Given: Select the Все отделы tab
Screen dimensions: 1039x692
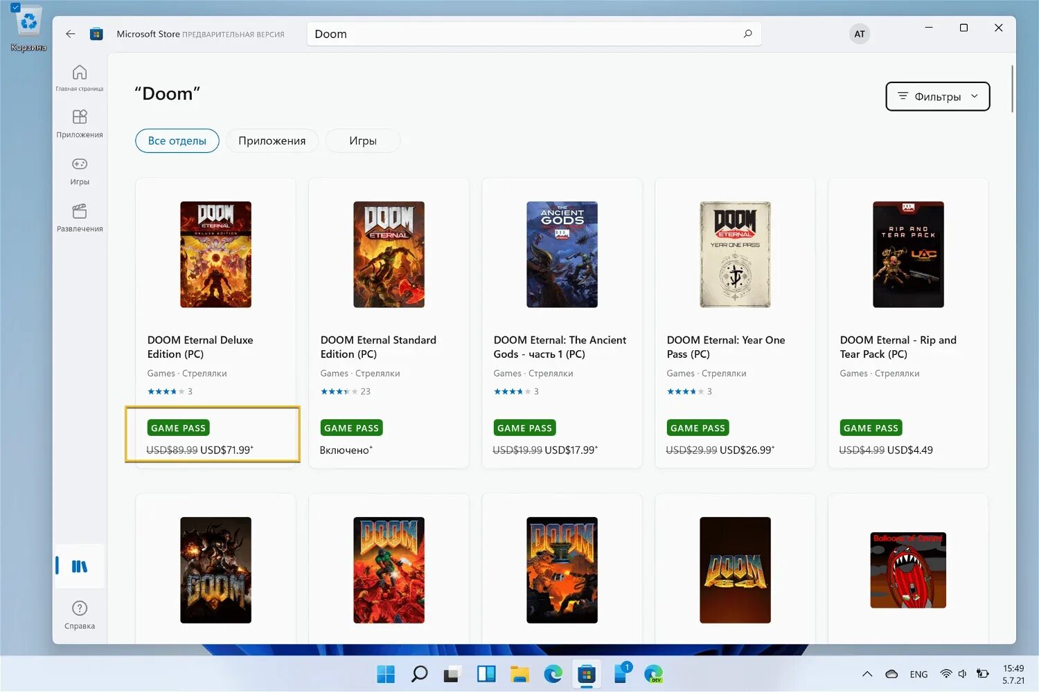Looking at the screenshot, I should click(177, 140).
